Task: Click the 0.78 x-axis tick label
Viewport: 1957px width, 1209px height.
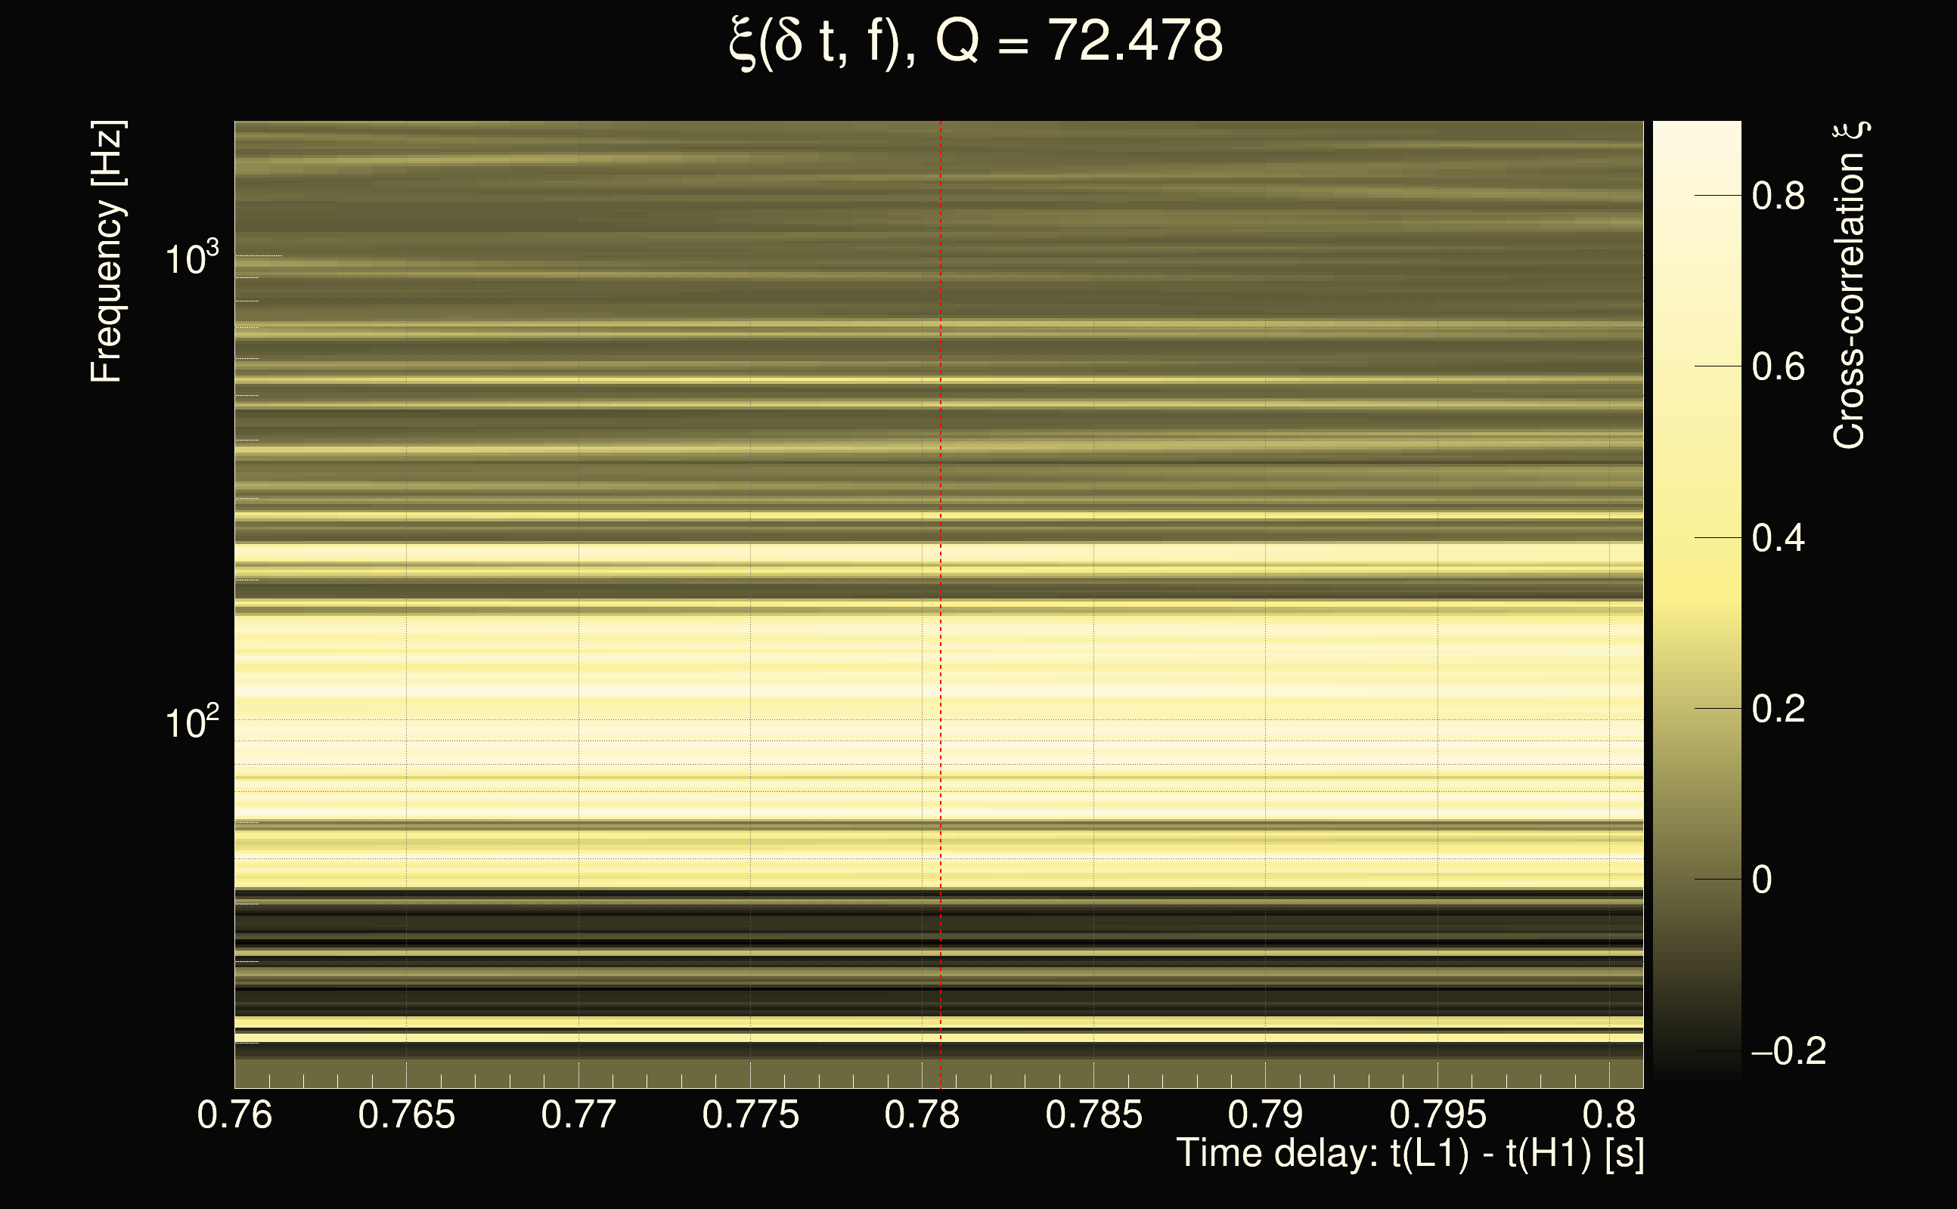Action: [922, 1115]
